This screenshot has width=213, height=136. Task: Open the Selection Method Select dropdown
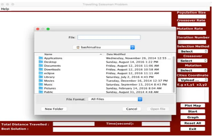point(193,51)
